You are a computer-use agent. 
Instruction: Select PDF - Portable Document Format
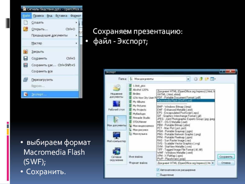[186, 98]
